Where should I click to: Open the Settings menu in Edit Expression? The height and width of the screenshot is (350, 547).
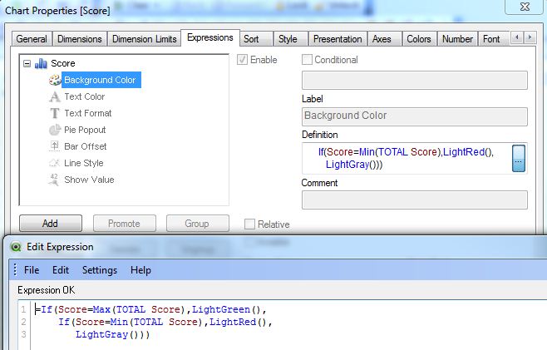coord(100,270)
